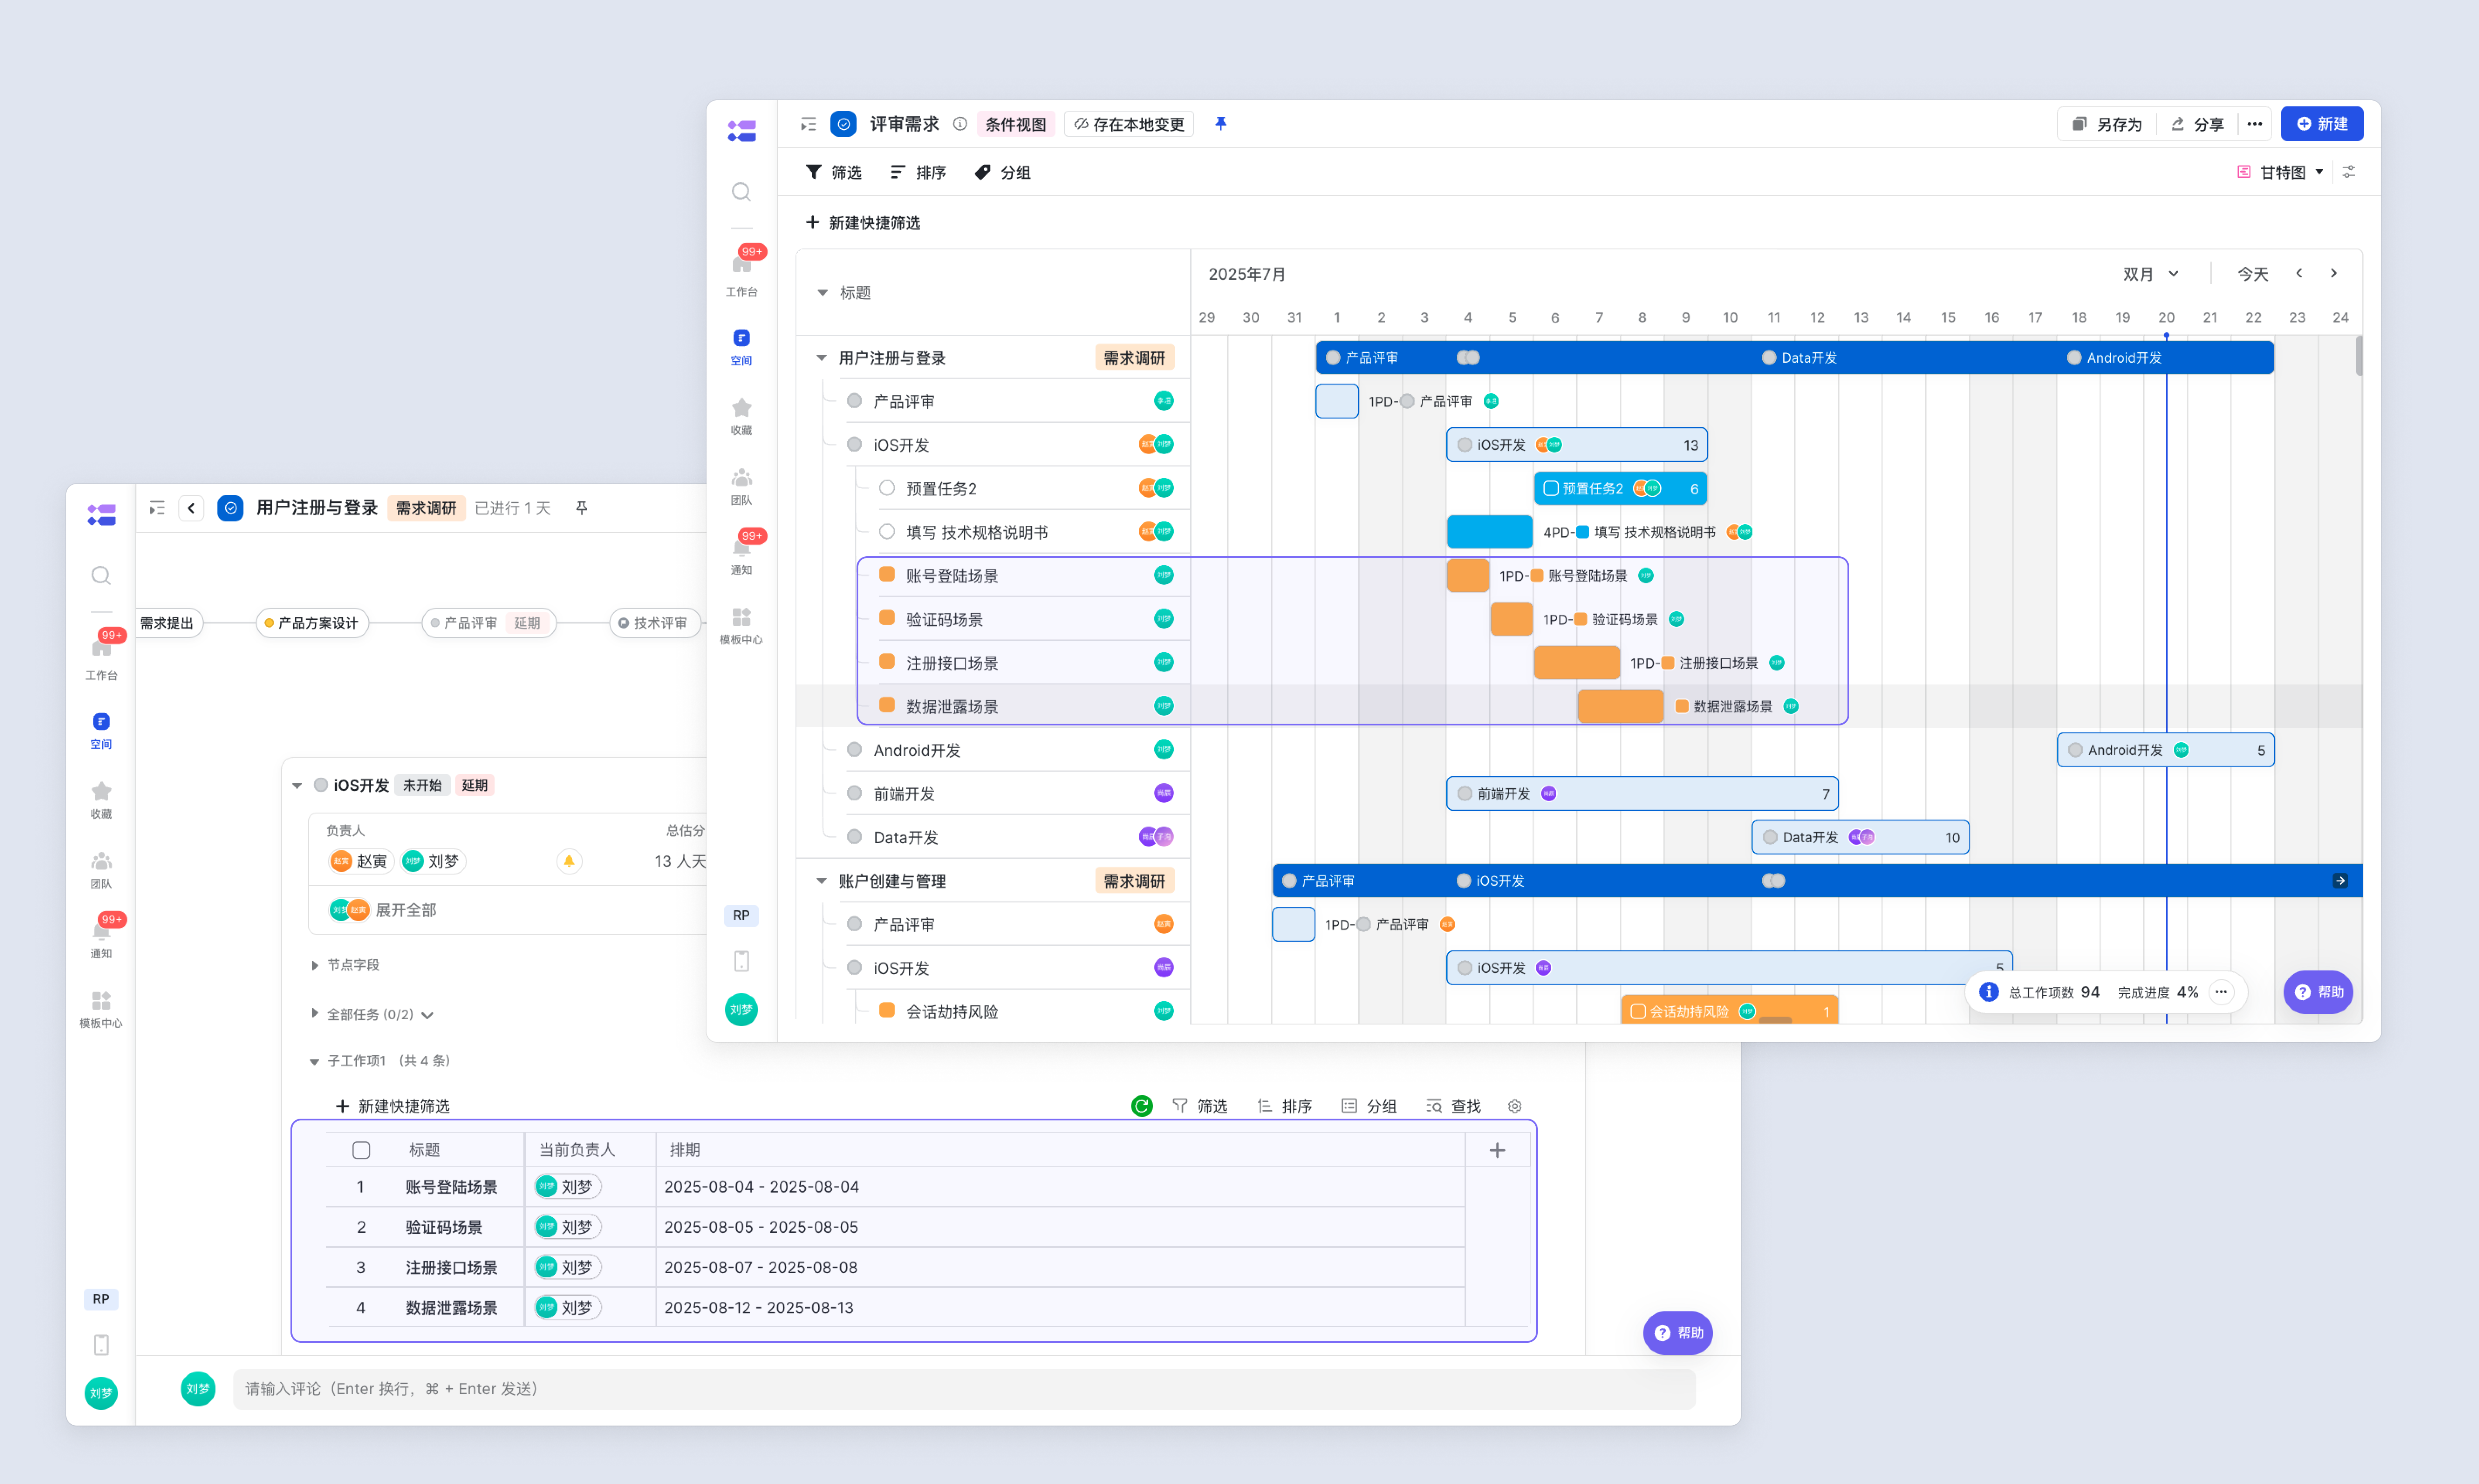Open 查找 in the subtask table toolbar
The height and width of the screenshot is (1484, 2479).
(1454, 1106)
